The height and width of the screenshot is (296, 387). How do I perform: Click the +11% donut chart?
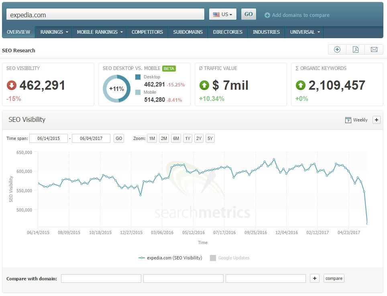116,88
